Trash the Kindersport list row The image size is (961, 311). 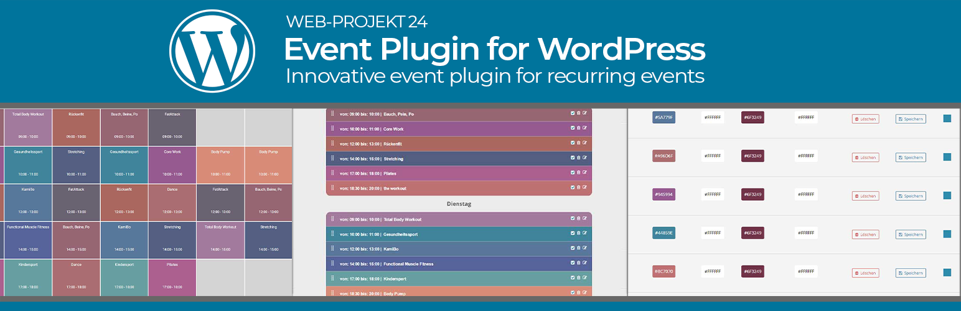pos(579,278)
